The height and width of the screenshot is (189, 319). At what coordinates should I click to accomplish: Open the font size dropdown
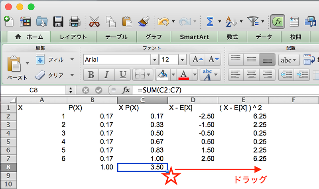pyautogui.click(x=182, y=59)
